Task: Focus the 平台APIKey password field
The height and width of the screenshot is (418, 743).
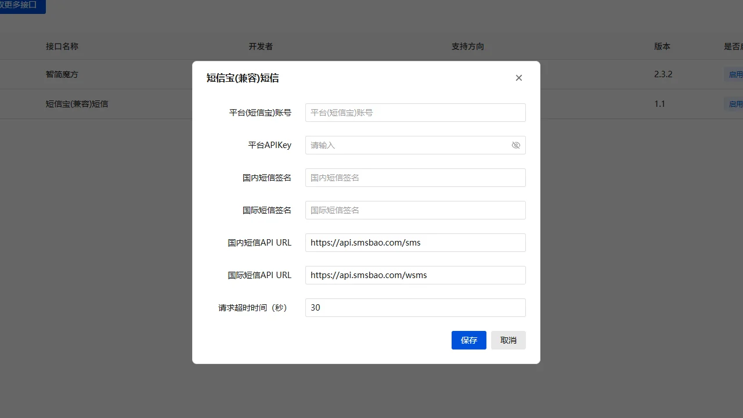Action: (416, 145)
